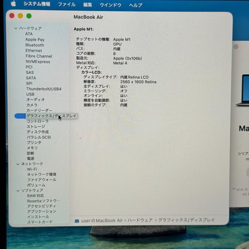
Task: Select 診断 in sidebar
Action: 31,153
